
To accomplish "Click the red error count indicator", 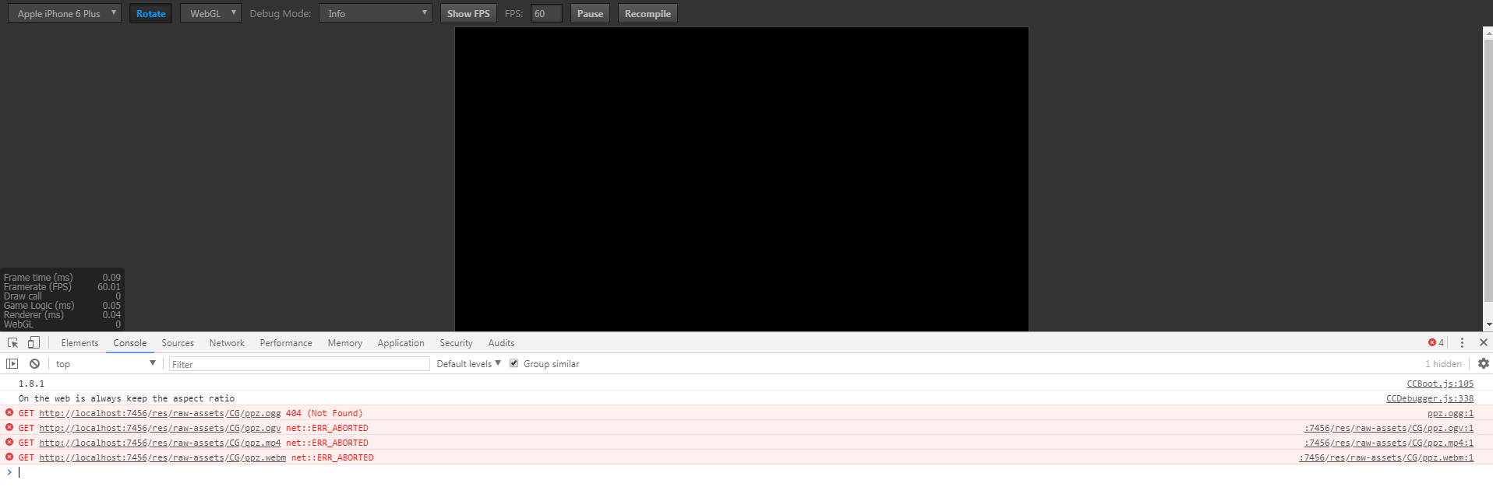I will coord(1436,342).
